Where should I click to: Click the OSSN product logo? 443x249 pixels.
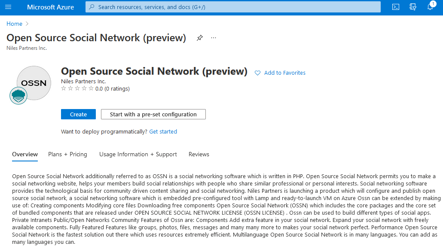pyautogui.click(x=34, y=83)
